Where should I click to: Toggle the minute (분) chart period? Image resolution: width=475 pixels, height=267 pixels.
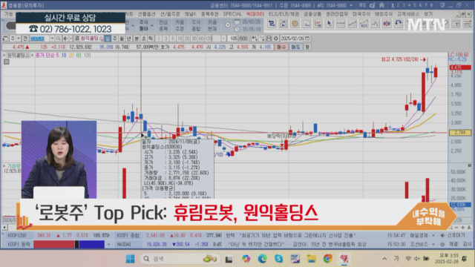(x=137, y=39)
